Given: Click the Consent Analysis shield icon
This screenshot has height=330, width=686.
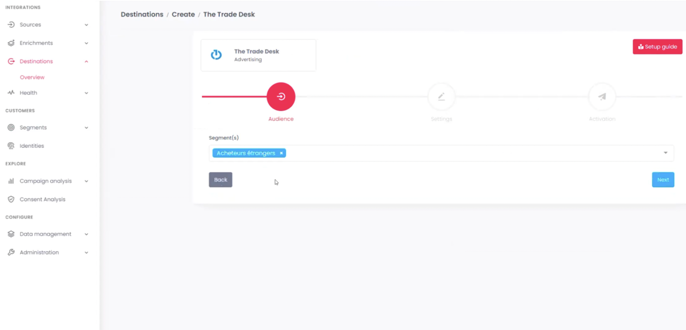Looking at the screenshot, I should [x=11, y=199].
